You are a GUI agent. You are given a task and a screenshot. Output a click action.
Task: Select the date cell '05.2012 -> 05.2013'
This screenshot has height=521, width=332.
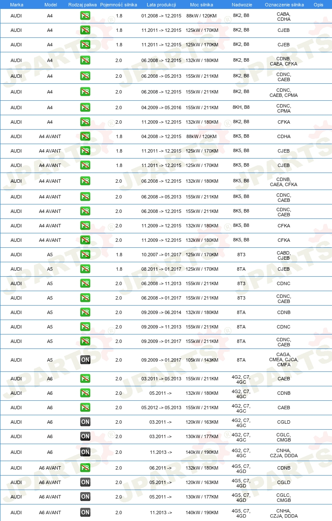point(161,408)
